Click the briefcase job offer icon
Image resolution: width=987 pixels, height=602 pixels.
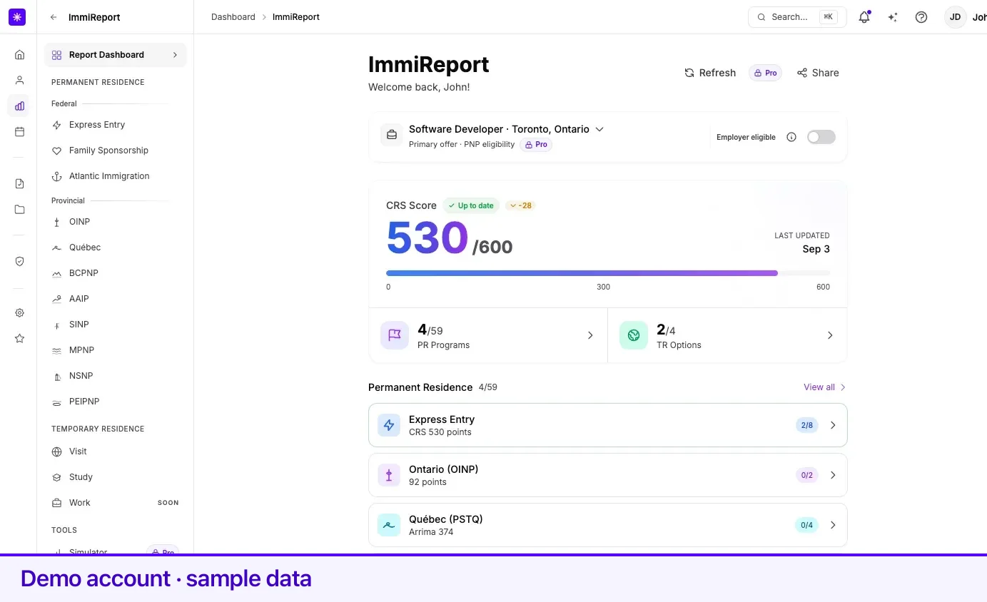point(391,135)
